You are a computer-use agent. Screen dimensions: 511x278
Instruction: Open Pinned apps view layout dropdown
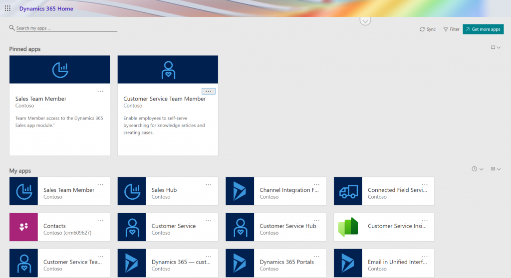click(496, 47)
